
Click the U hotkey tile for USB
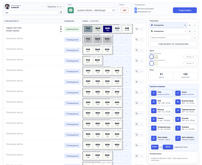pos(161,102)
